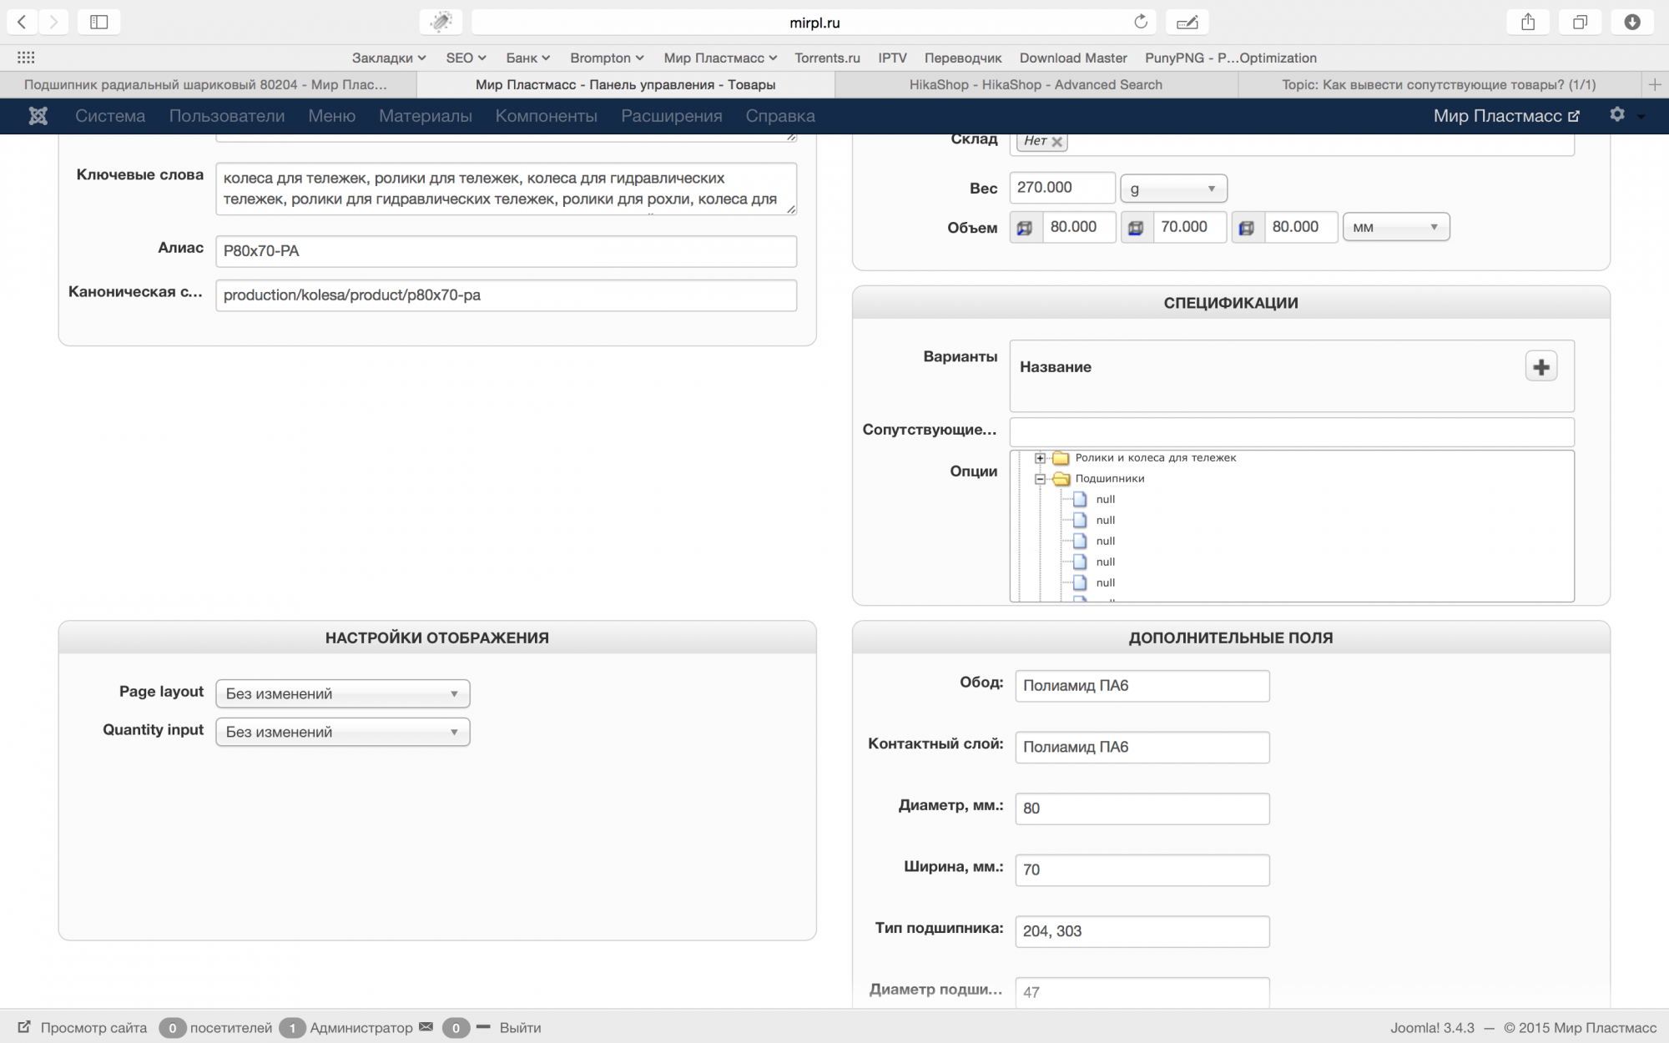Show Safari downloads icon
Viewport: 1669px width, 1043px height.
pyautogui.click(x=1632, y=23)
